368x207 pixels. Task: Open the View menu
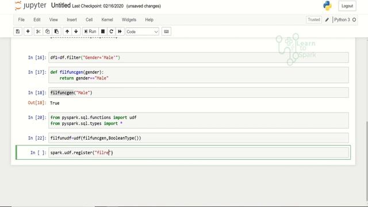tap(53, 20)
